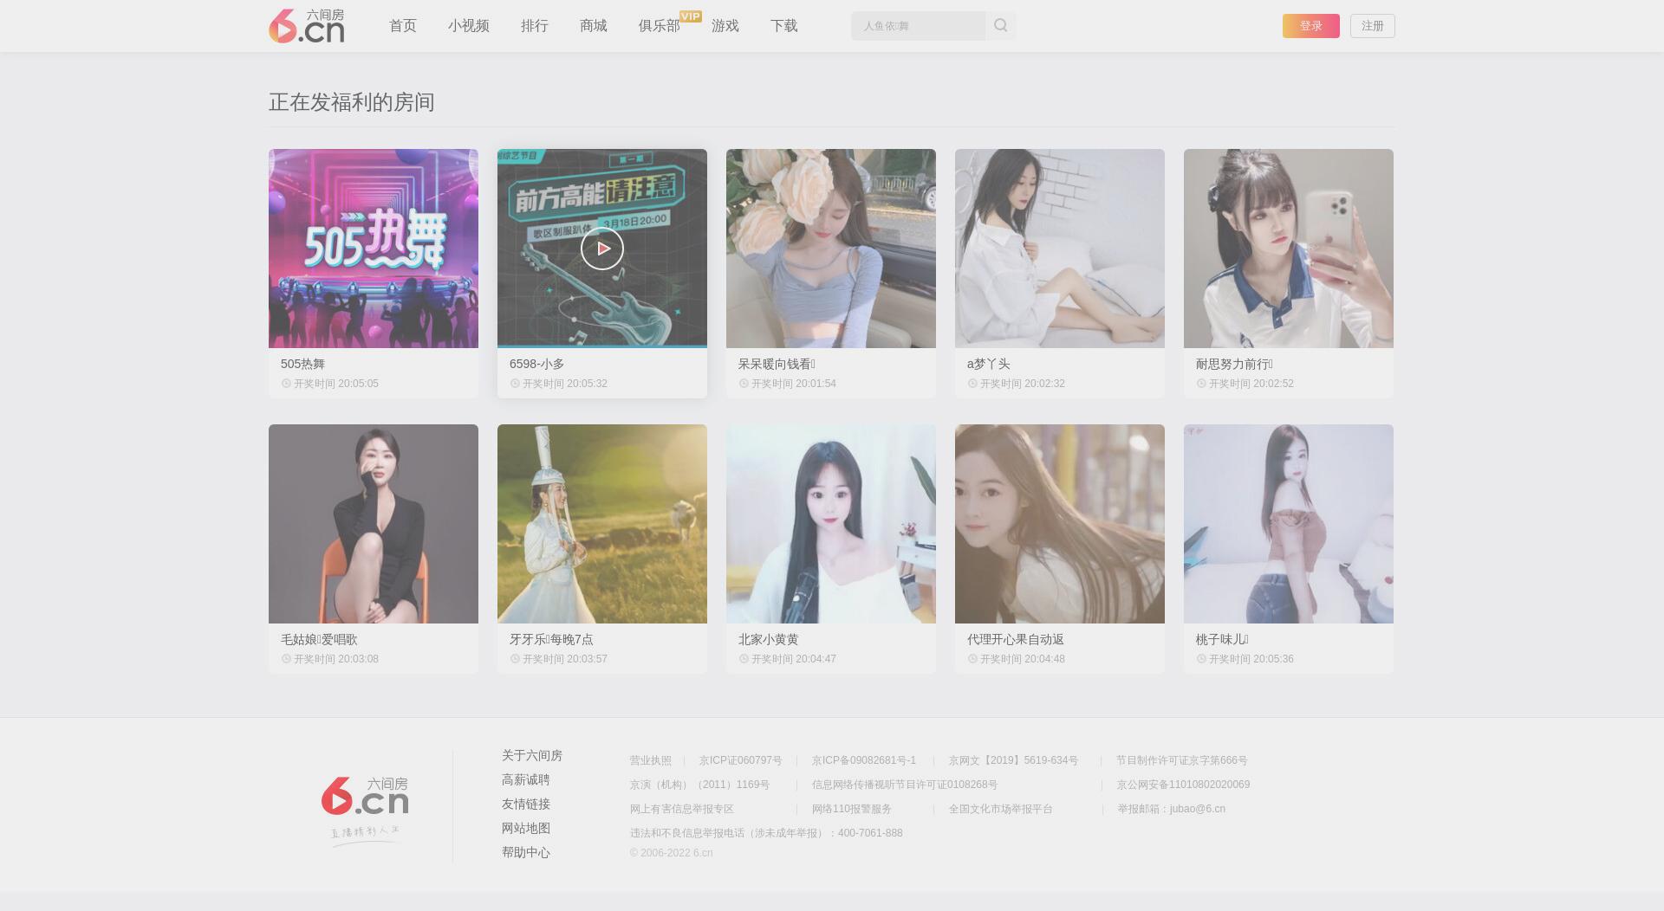The height and width of the screenshot is (911, 1664).
Task: Click the 6.cn logo in header
Action: (306, 26)
